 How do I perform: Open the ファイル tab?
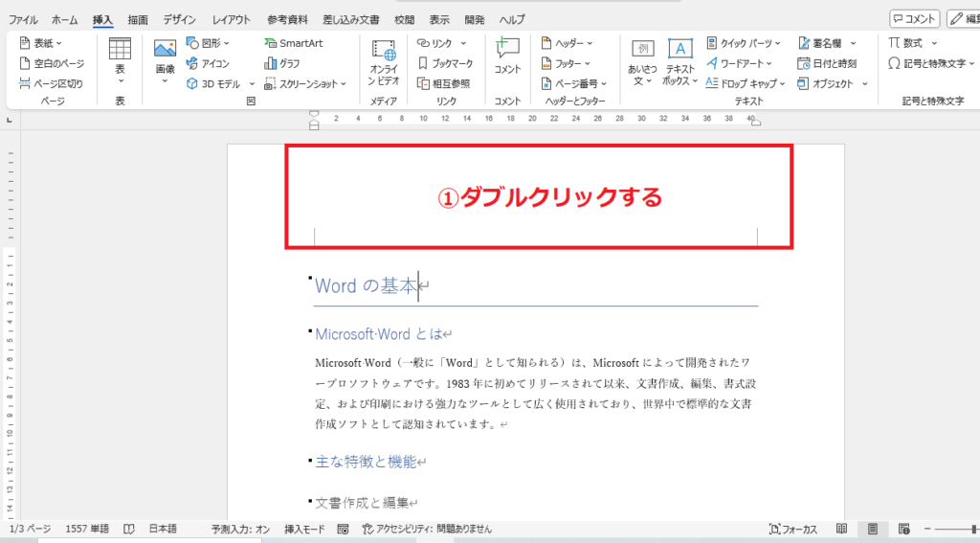click(x=23, y=19)
